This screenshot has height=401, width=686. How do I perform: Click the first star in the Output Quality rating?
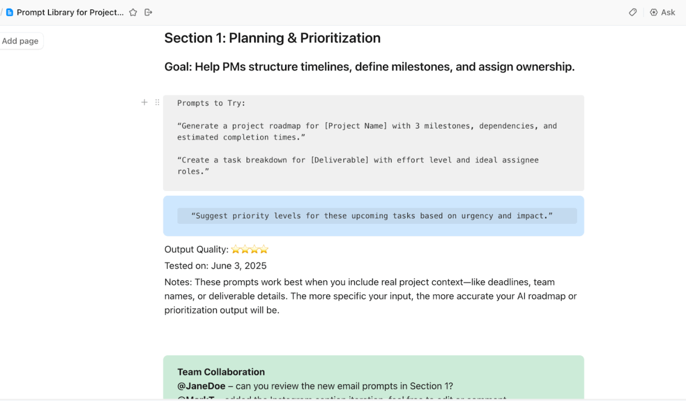click(237, 249)
